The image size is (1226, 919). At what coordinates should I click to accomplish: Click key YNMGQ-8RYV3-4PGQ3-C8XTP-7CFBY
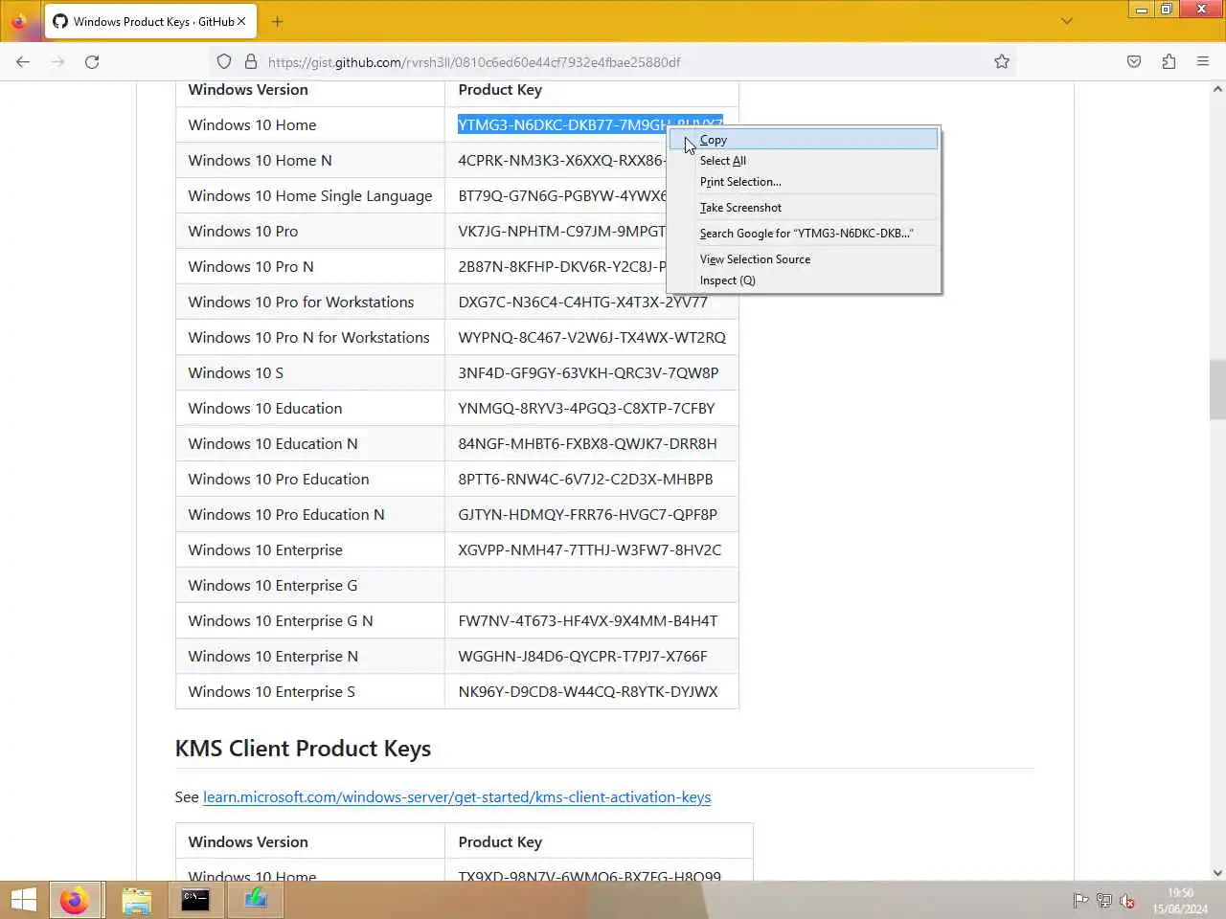pyautogui.click(x=586, y=408)
